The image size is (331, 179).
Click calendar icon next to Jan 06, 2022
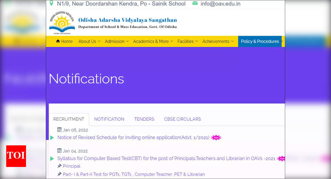59,130
